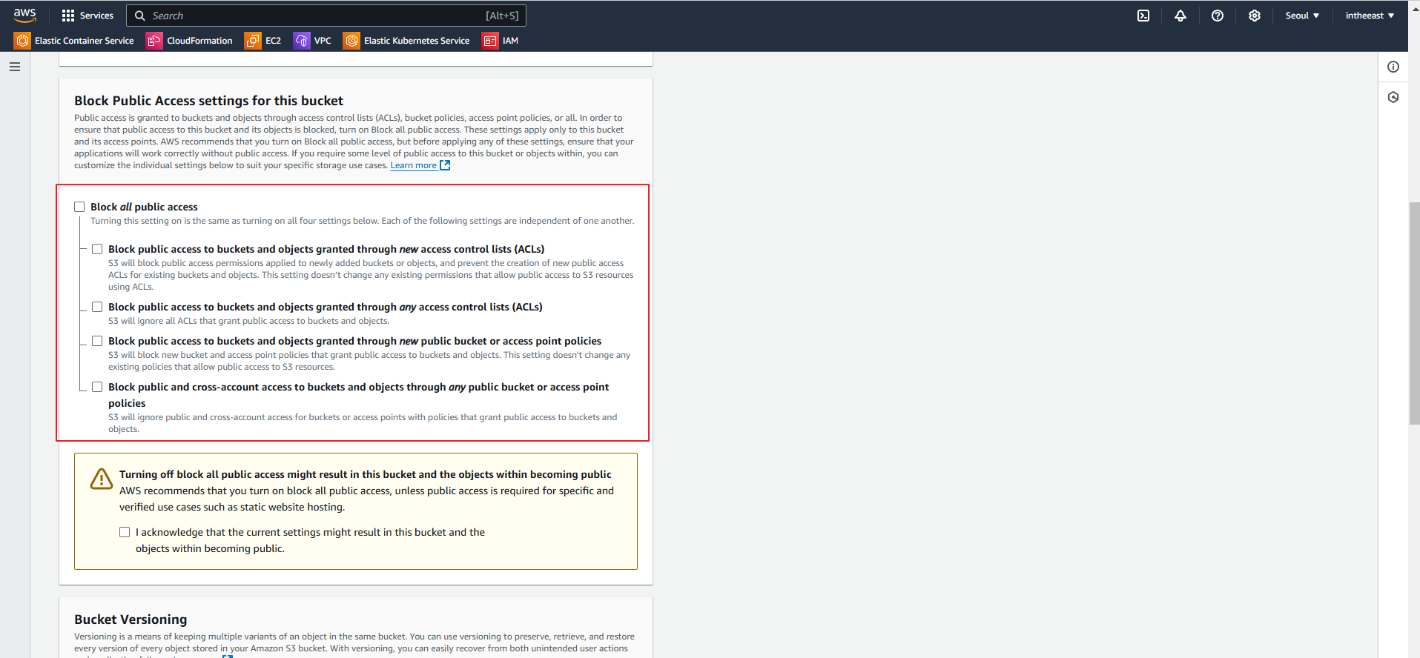Click the warning triangle icon

tap(102, 479)
